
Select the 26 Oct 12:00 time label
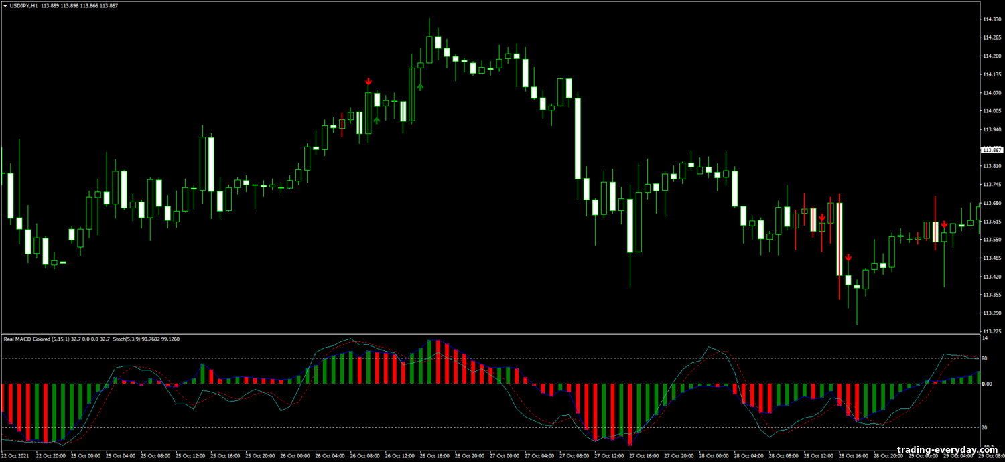(399, 456)
